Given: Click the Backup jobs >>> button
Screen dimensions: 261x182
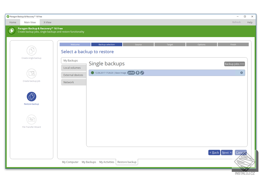Looking at the screenshot, I should pyautogui.click(x=234, y=64).
